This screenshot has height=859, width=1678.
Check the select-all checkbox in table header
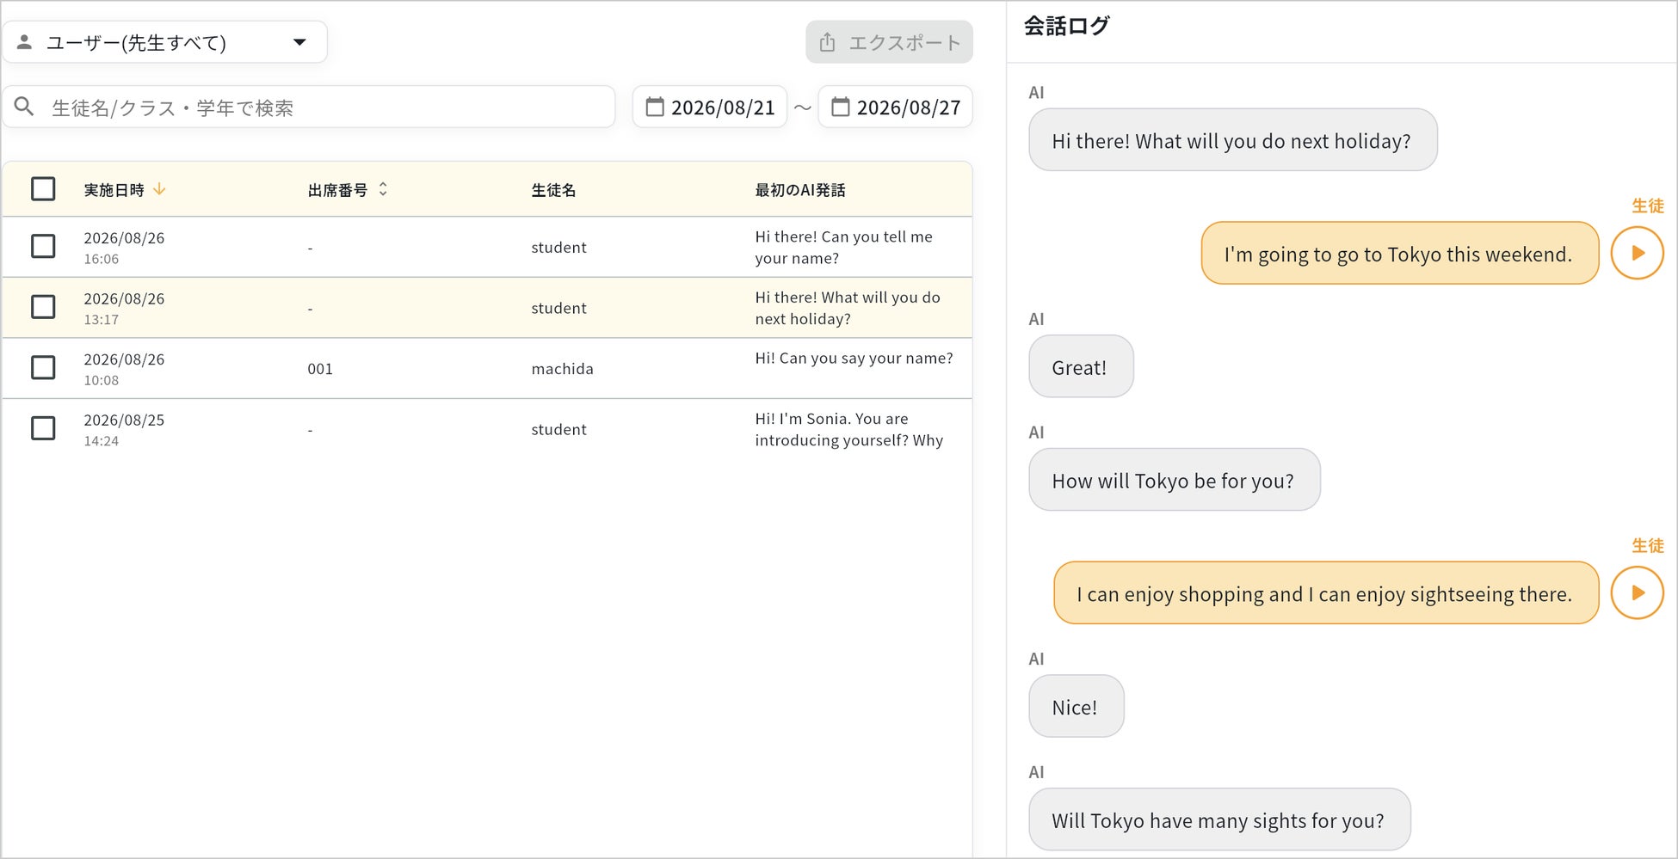pos(43,189)
